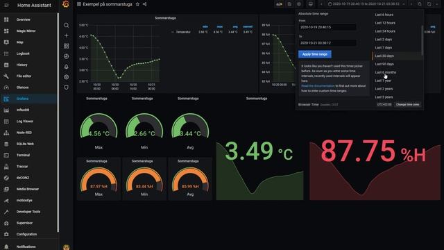Click Change time zone button
This screenshot has width=444, height=250.
(x=407, y=105)
